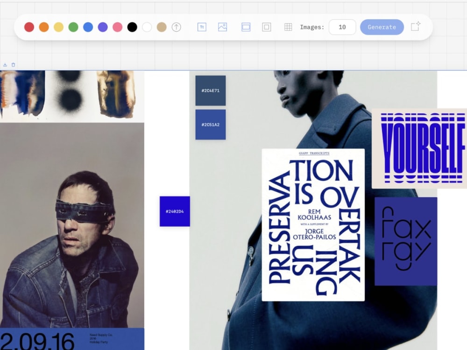The height and width of the screenshot is (350, 467).
Task: Select the blindfolded man in denim photo
Action: (x=72, y=225)
